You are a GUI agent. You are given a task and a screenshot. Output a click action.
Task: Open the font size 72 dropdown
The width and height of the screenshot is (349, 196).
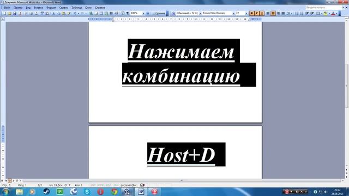(x=246, y=13)
